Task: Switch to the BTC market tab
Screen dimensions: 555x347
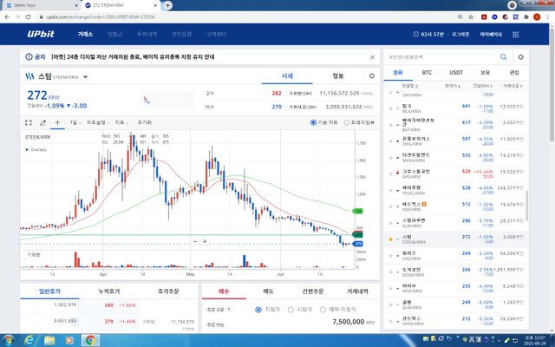Action: (427, 73)
